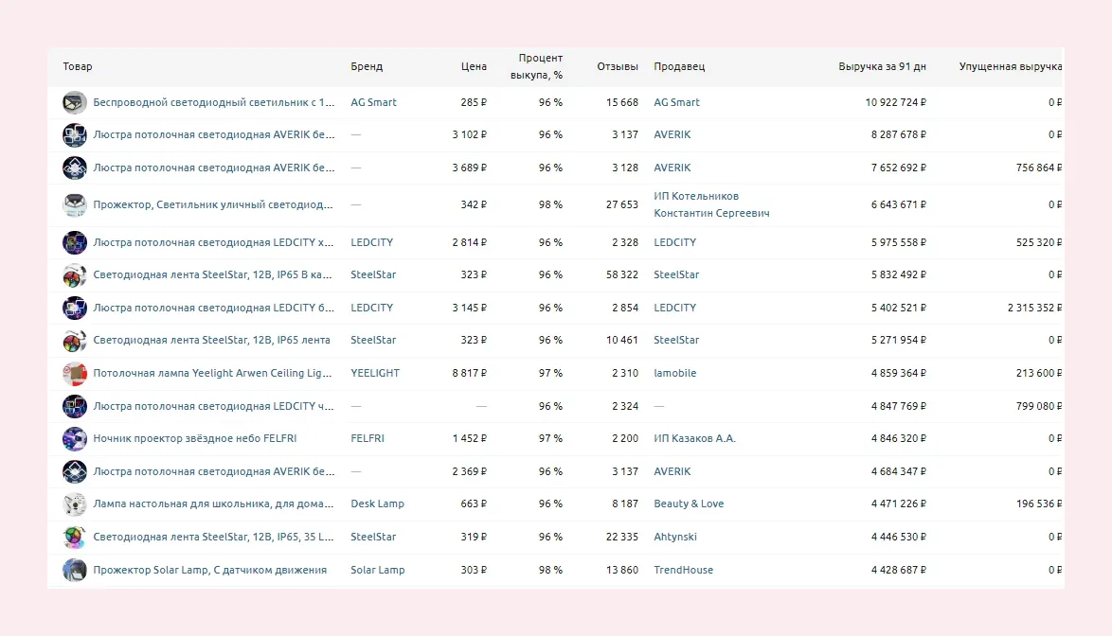Click the Упущенная выручка column header
Viewport: 1112px width, 636px height.
point(1010,66)
